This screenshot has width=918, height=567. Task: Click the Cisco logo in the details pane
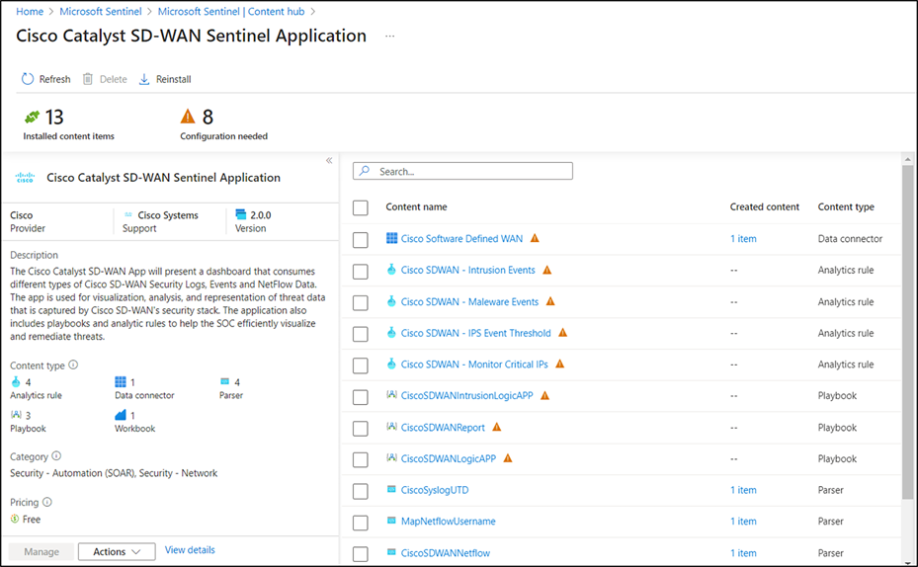(x=25, y=177)
